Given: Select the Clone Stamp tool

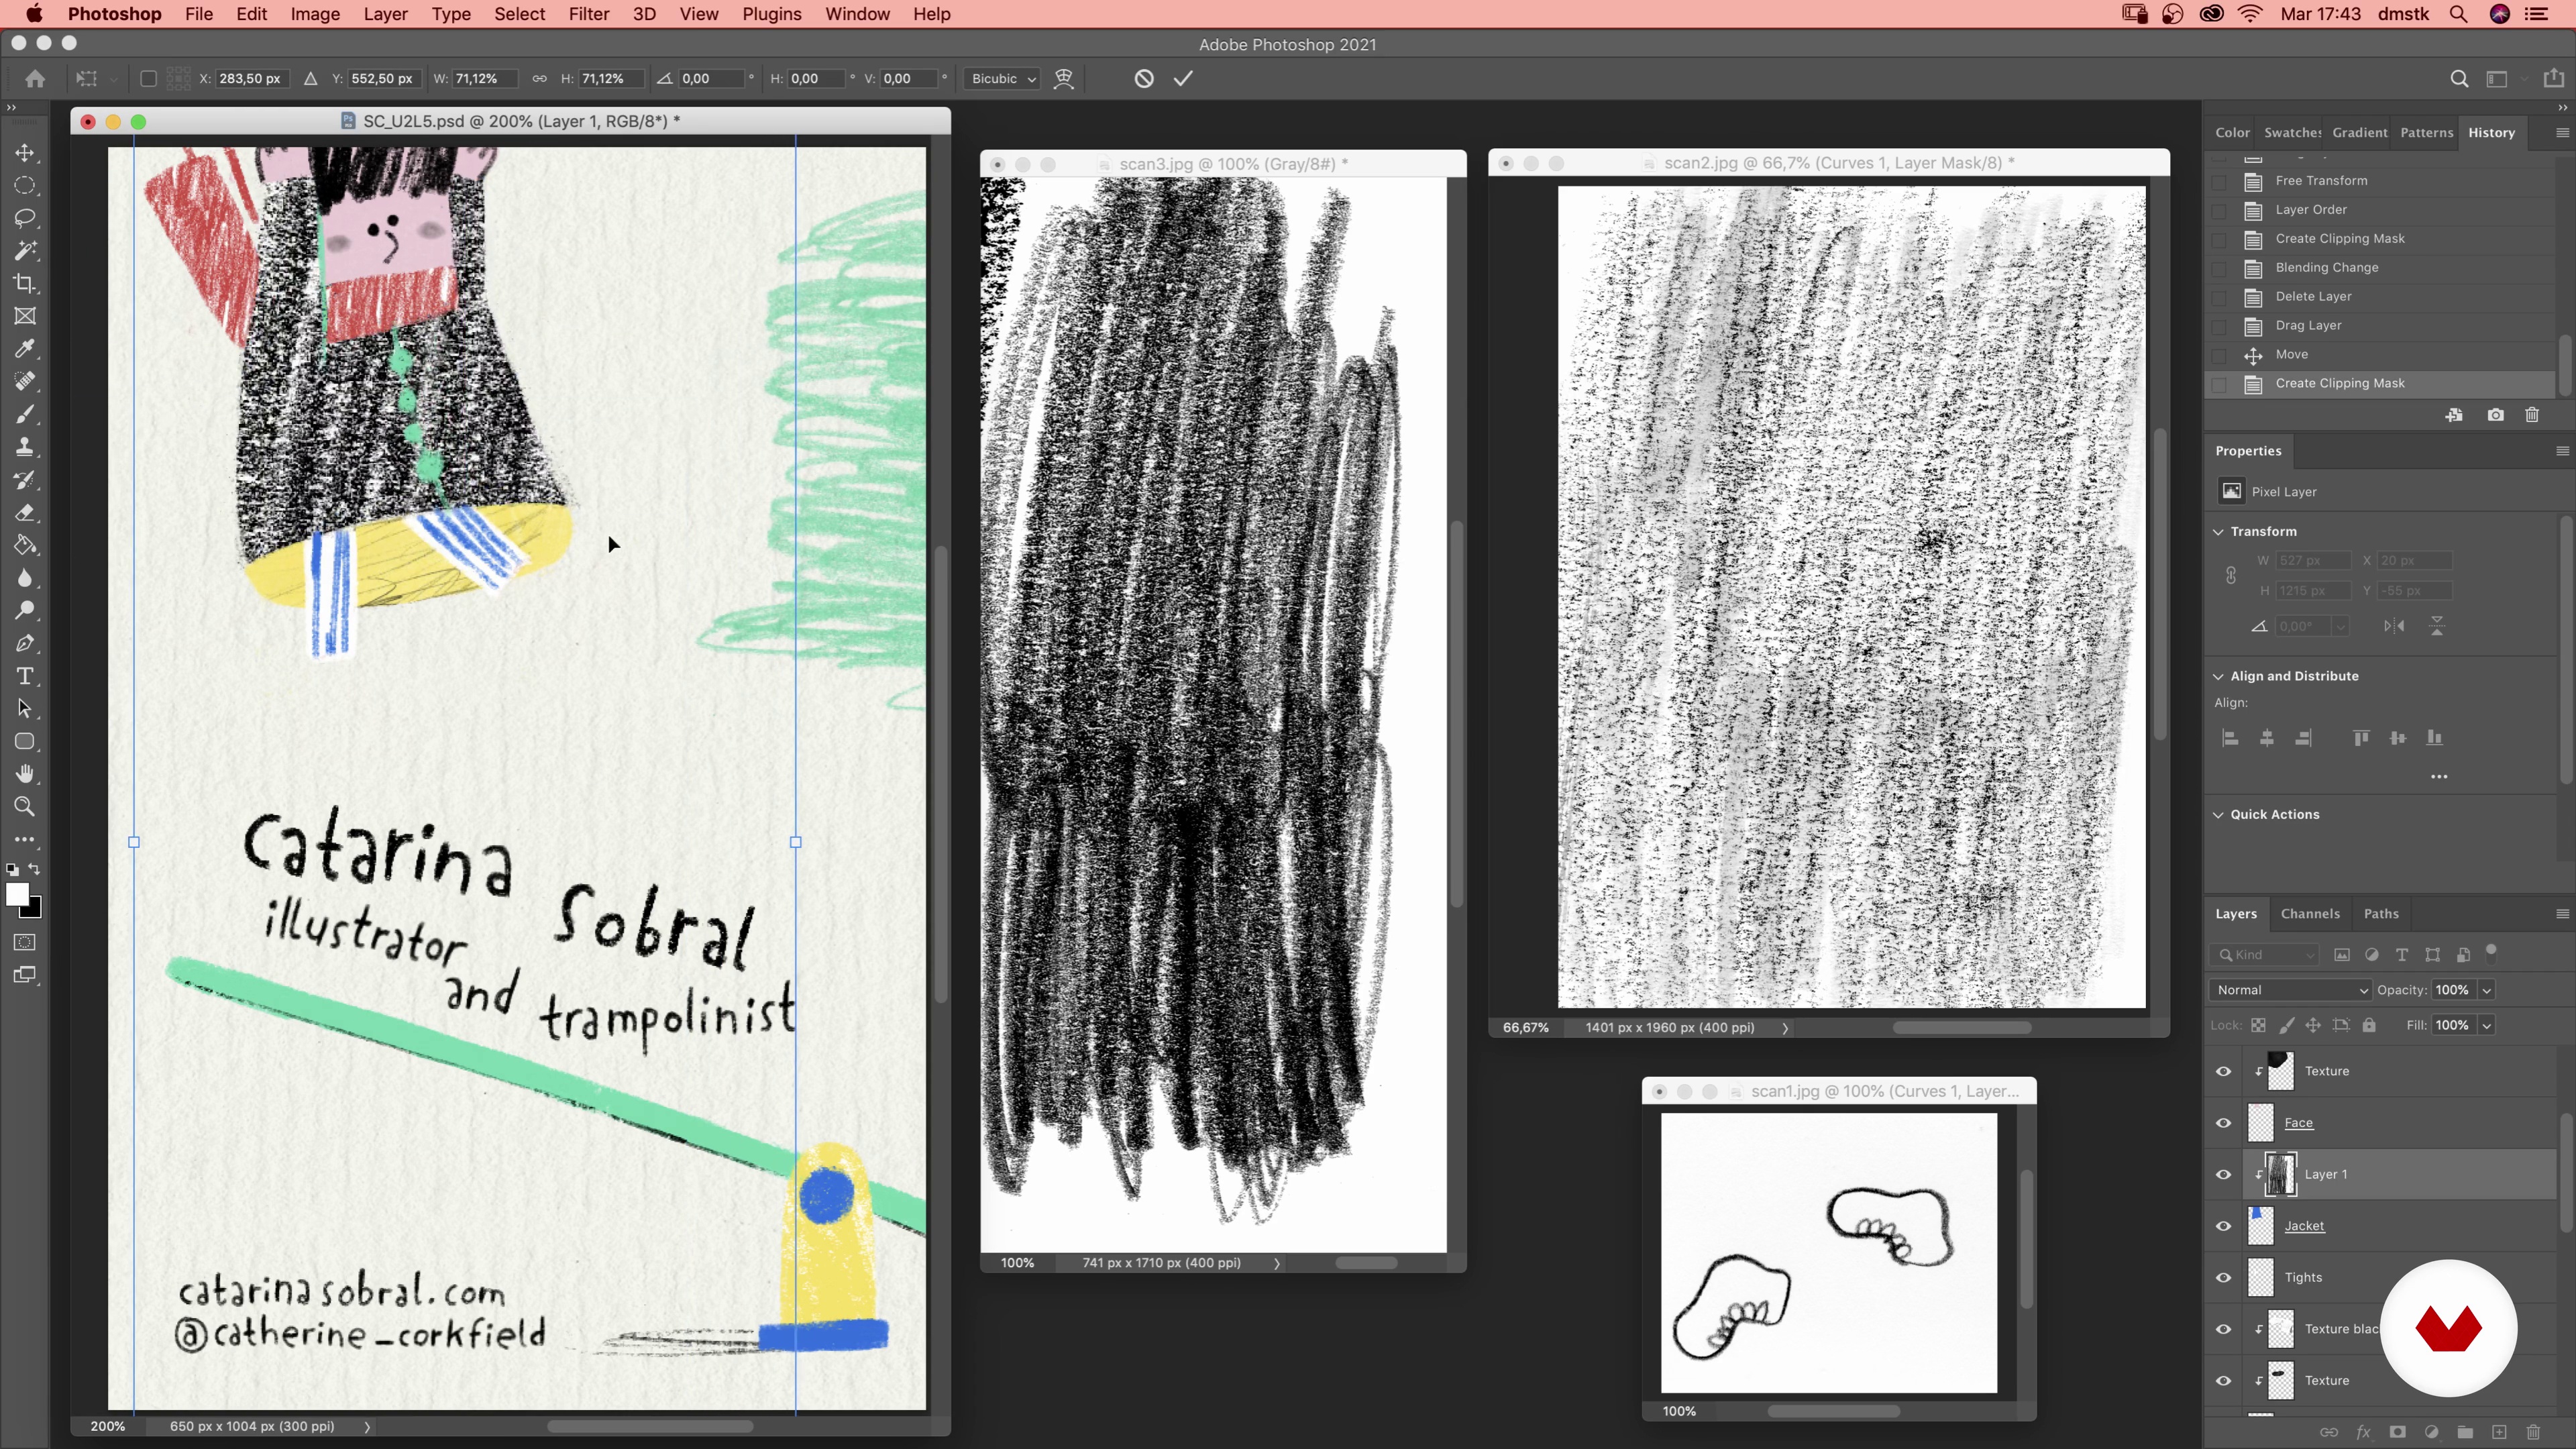Looking at the screenshot, I should tap(25, 447).
